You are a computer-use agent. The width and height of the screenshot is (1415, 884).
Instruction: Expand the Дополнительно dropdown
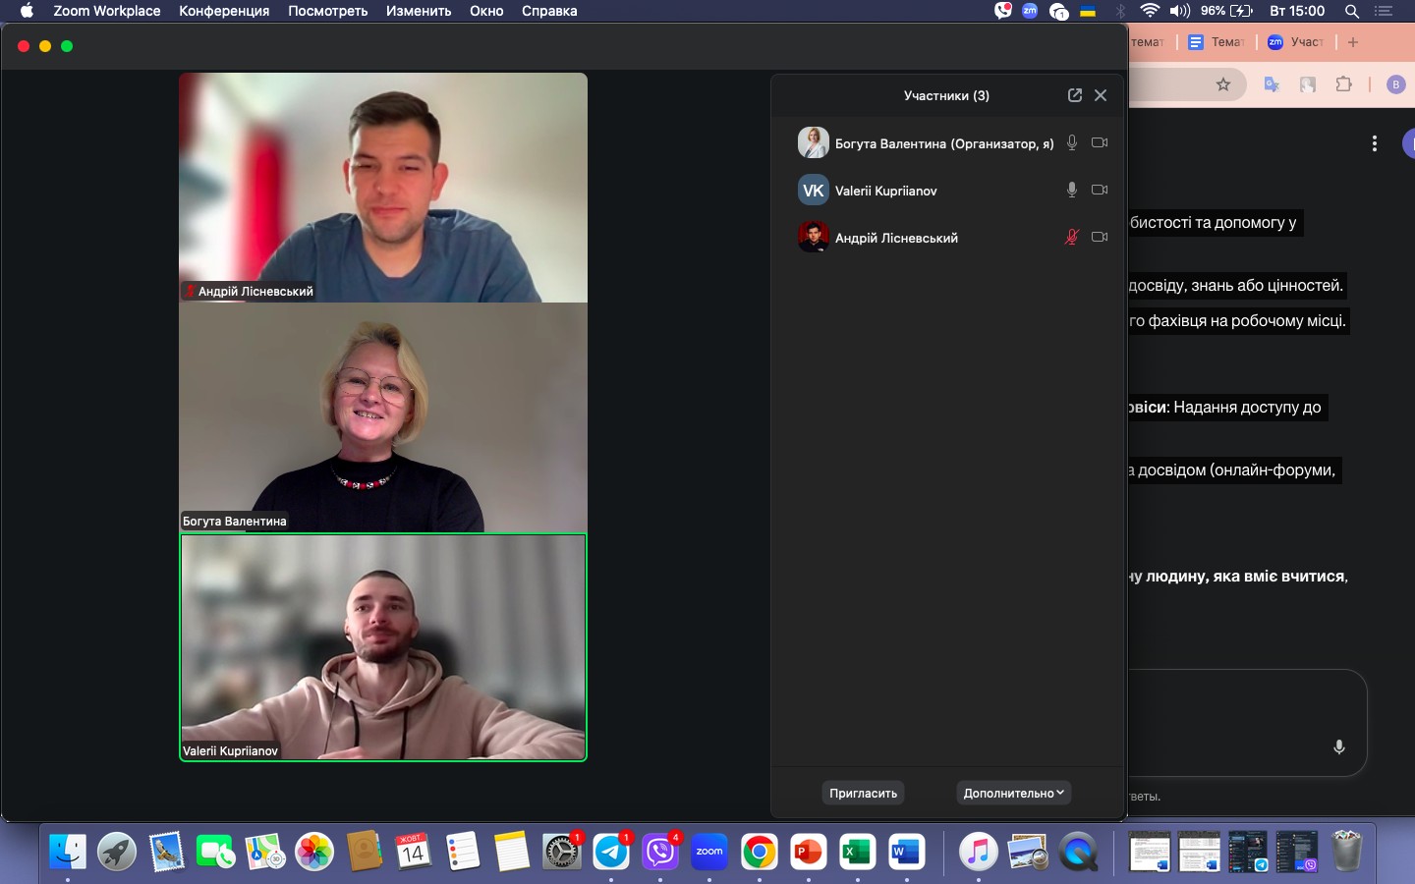[x=1013, y=793]
